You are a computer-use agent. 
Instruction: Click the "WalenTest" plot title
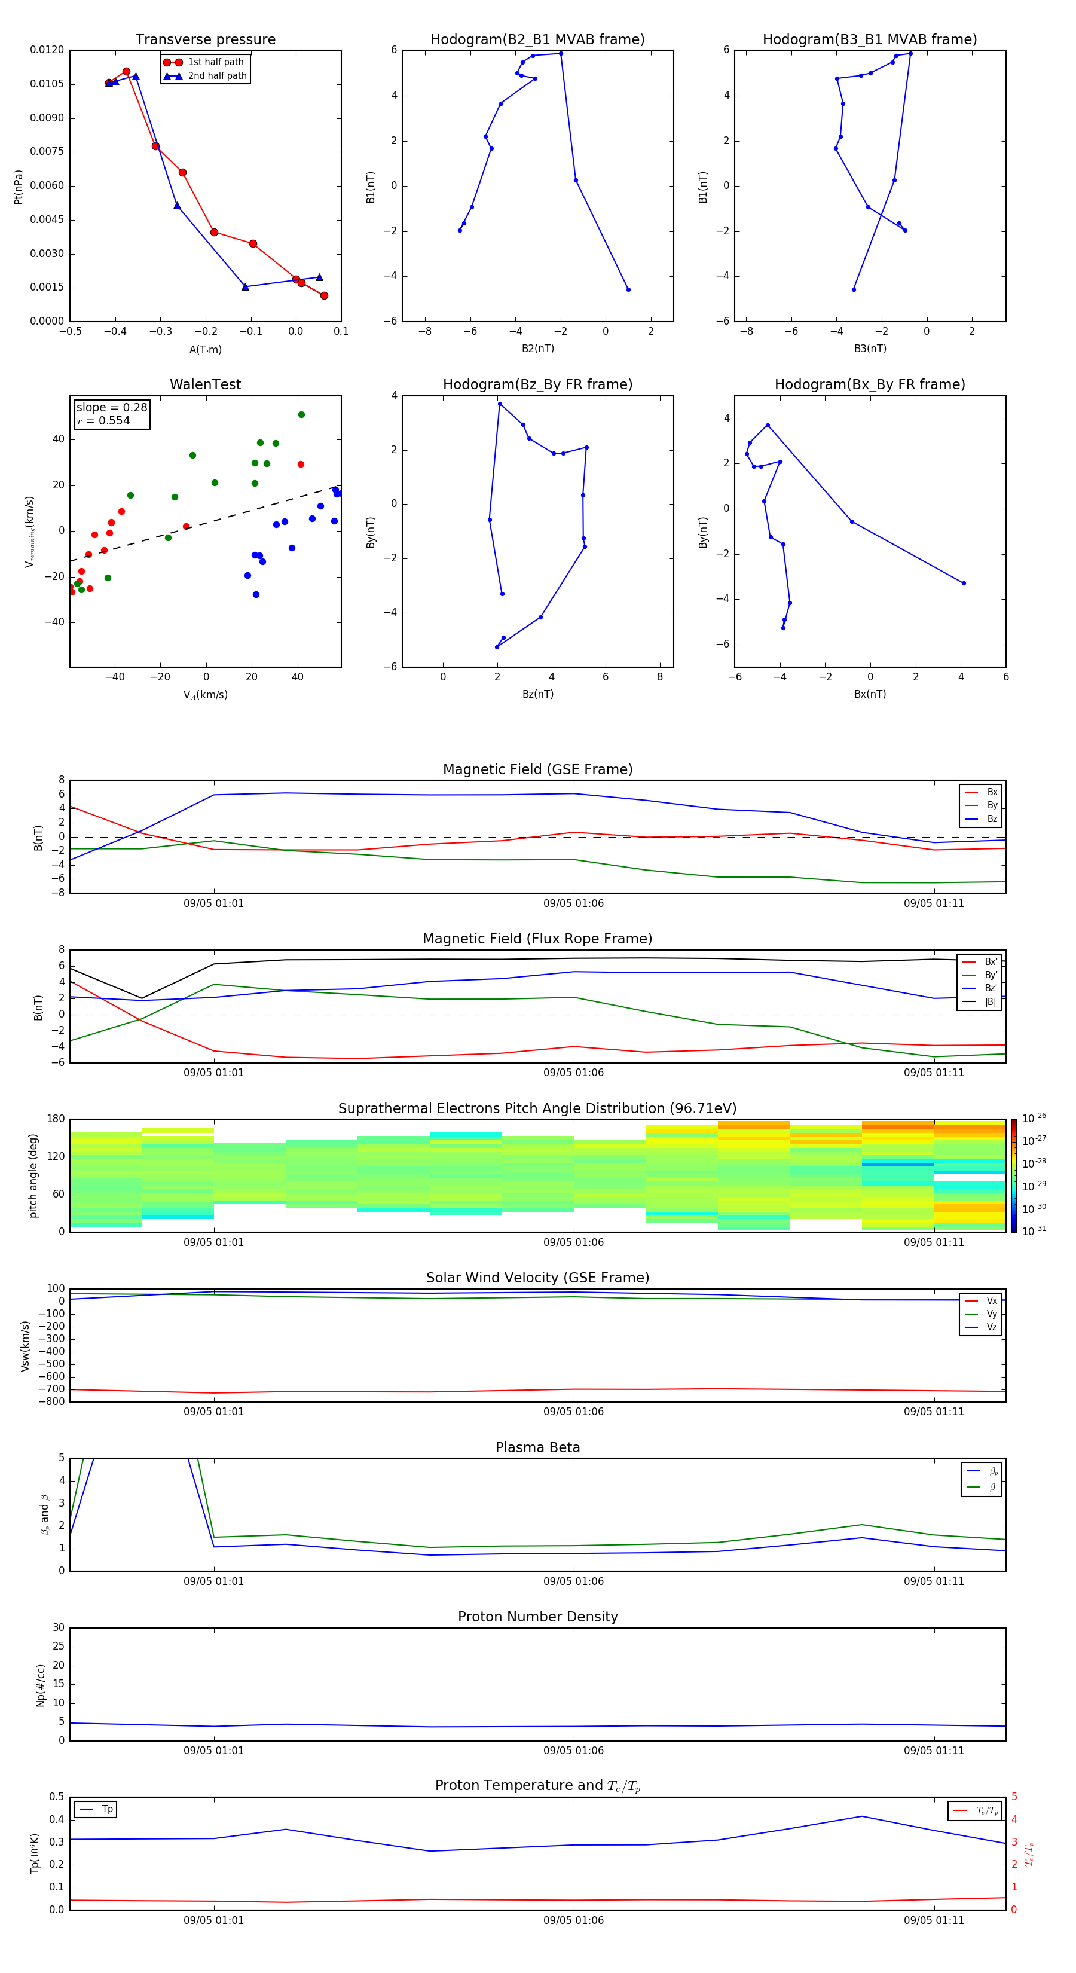coord(205,384)
